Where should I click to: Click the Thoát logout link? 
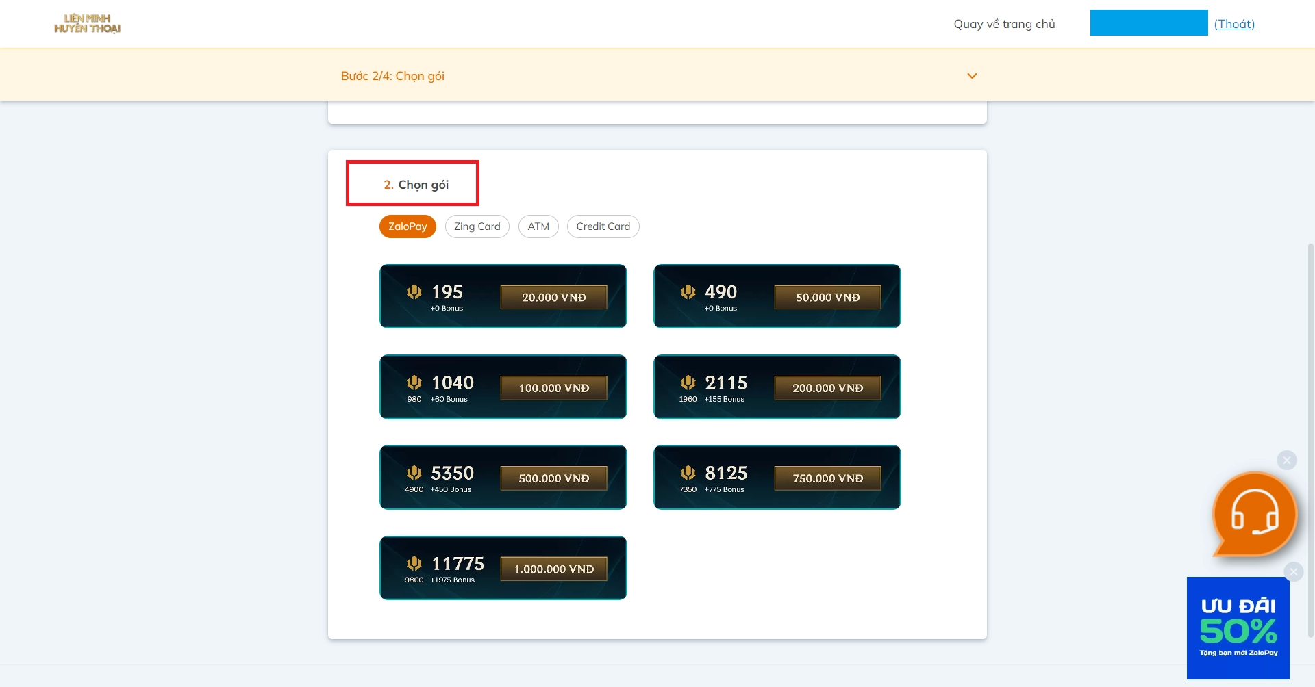(x=1234, y=24)
